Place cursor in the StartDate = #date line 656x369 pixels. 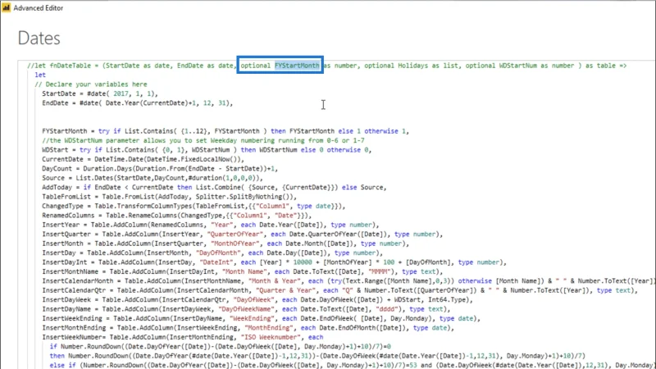click(100, 93)
